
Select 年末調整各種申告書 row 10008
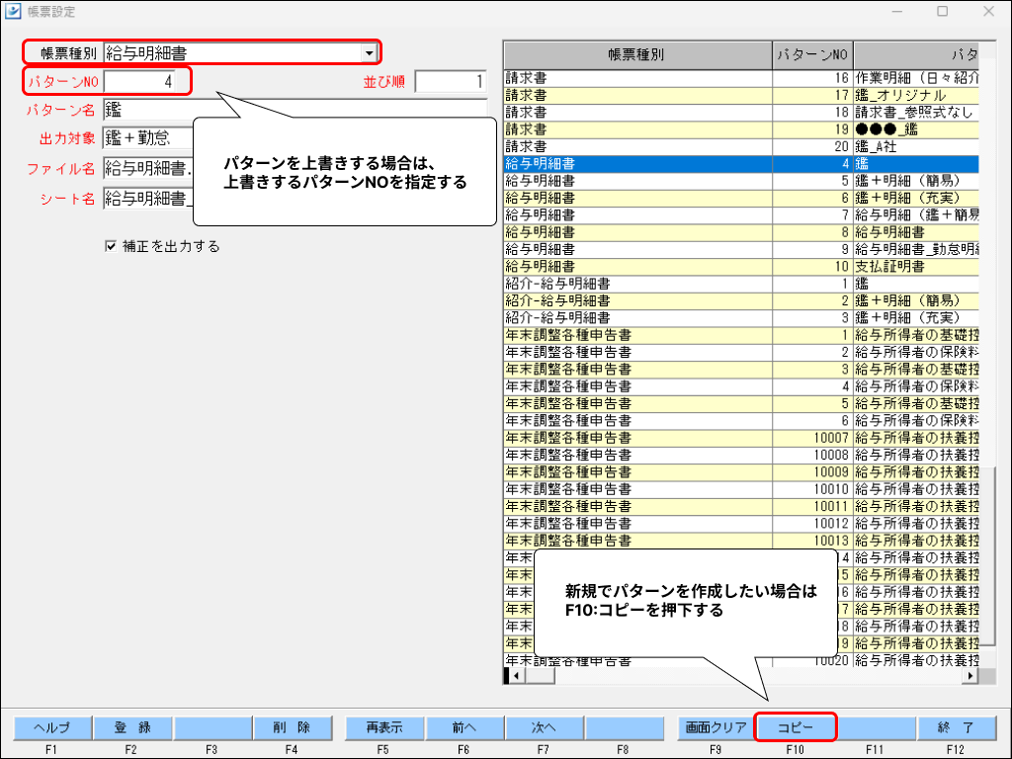741,455
